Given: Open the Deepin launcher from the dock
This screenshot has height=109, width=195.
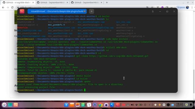Looking at the screenshot, I should 4,105.
